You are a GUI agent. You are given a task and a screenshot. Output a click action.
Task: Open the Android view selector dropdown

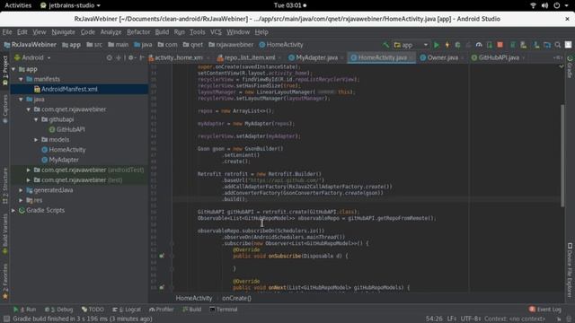tap(32, 57)
